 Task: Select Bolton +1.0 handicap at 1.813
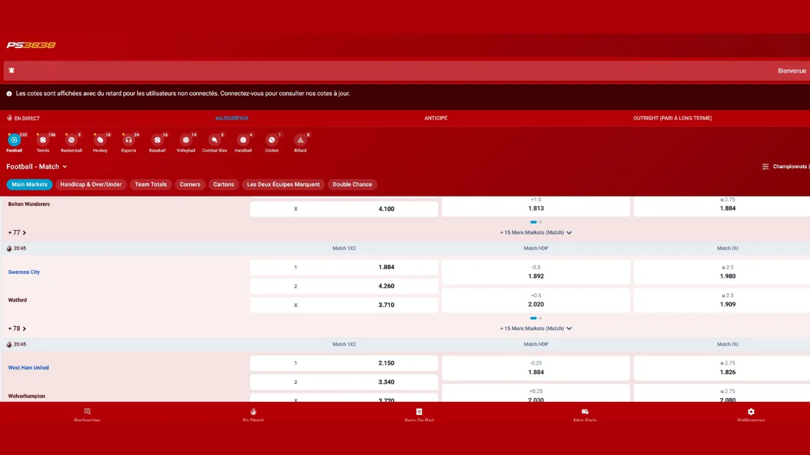[536, 206]
